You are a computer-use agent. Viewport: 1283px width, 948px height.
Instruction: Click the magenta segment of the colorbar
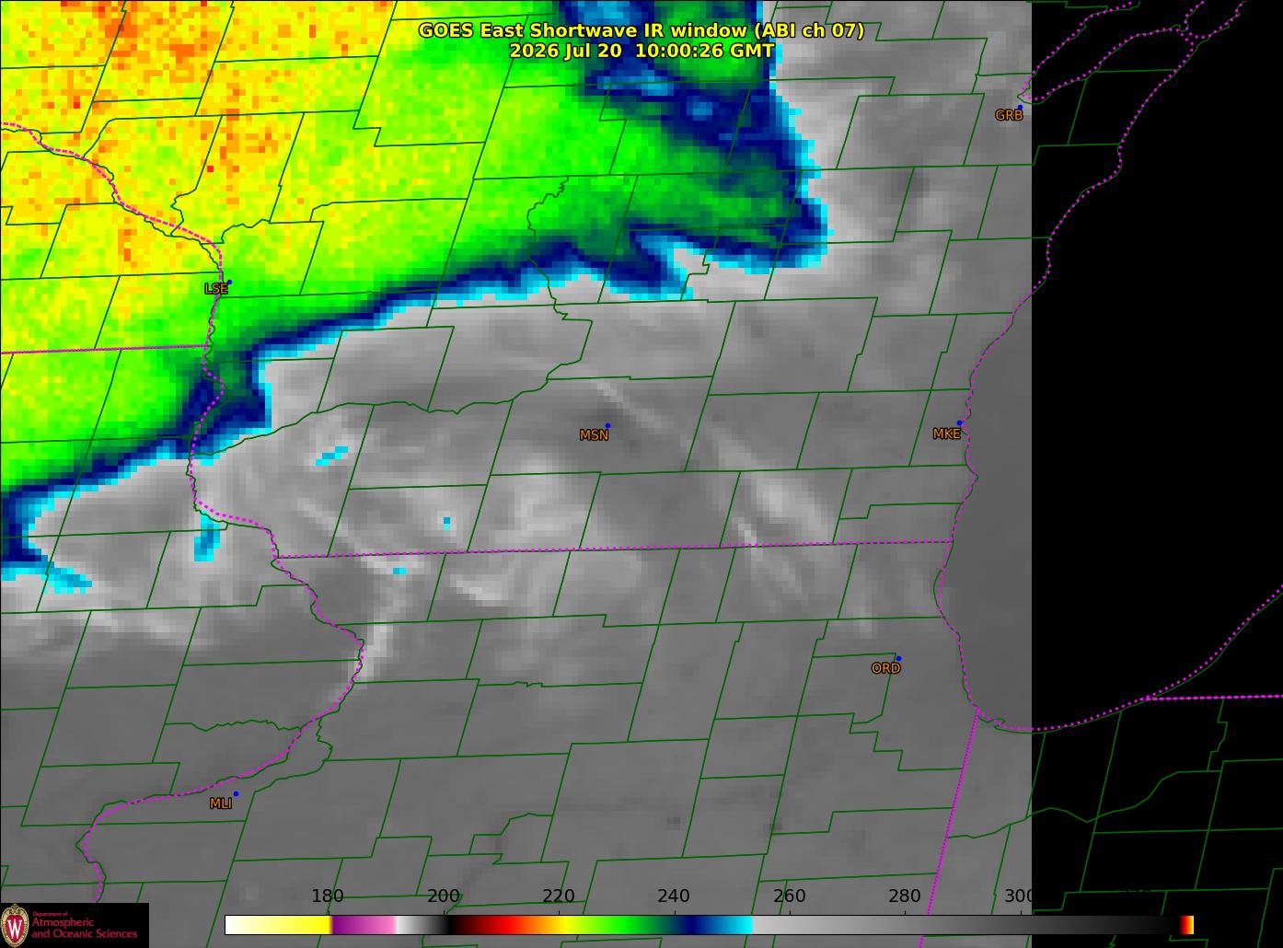coord(364,925)
